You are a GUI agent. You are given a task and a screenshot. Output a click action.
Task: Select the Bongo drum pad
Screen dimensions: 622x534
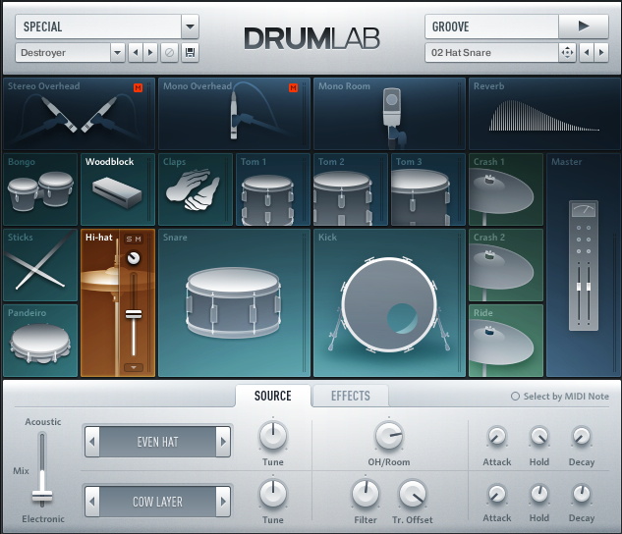coord(40,189)
